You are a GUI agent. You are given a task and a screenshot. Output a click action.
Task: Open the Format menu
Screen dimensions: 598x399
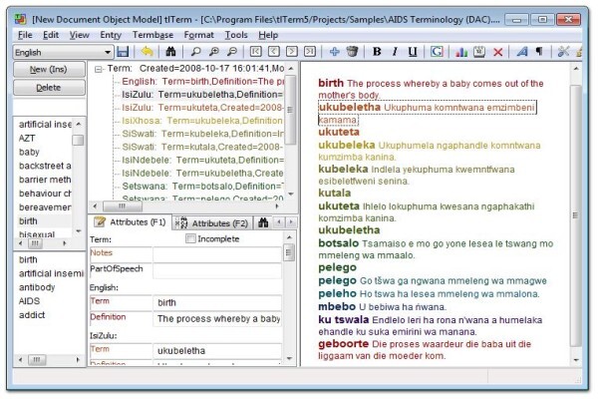pos(198,35)
